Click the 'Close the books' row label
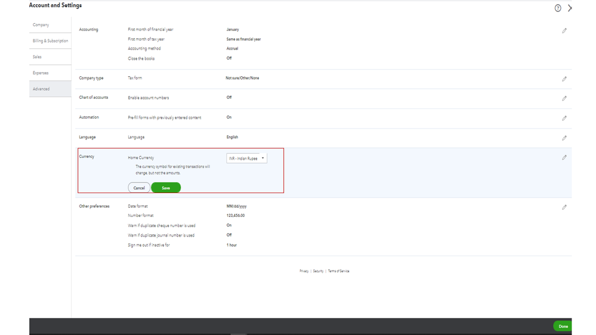 coord(141,58)
